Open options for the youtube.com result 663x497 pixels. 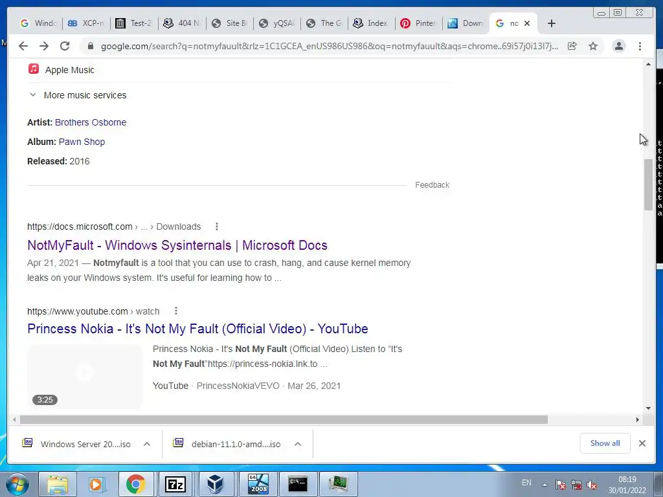coord(176,311)
